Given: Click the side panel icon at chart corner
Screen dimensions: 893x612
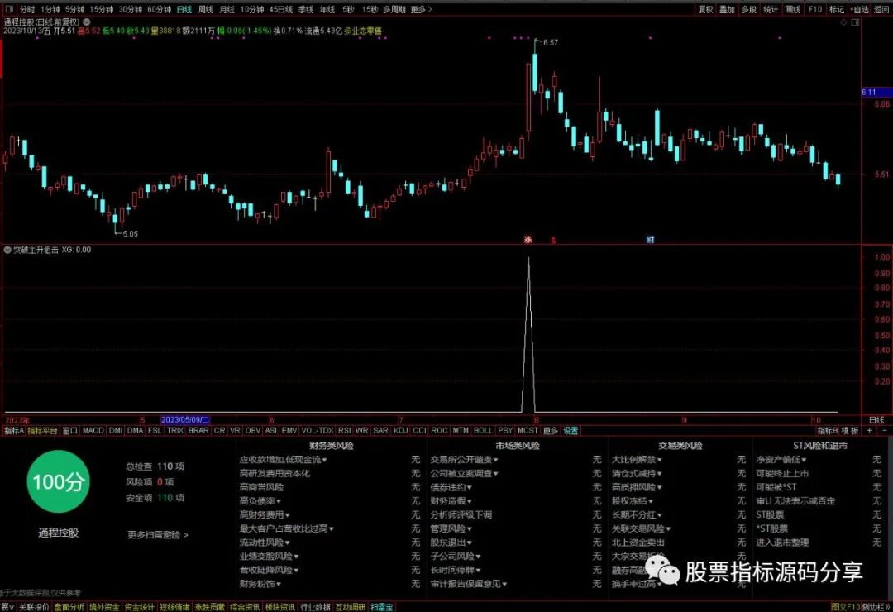Looking at the screenshot, I should 855,22.
